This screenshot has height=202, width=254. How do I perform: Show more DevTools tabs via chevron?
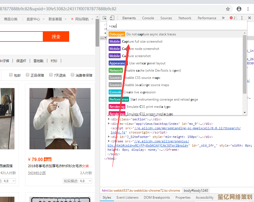click(x=223, y=18)
